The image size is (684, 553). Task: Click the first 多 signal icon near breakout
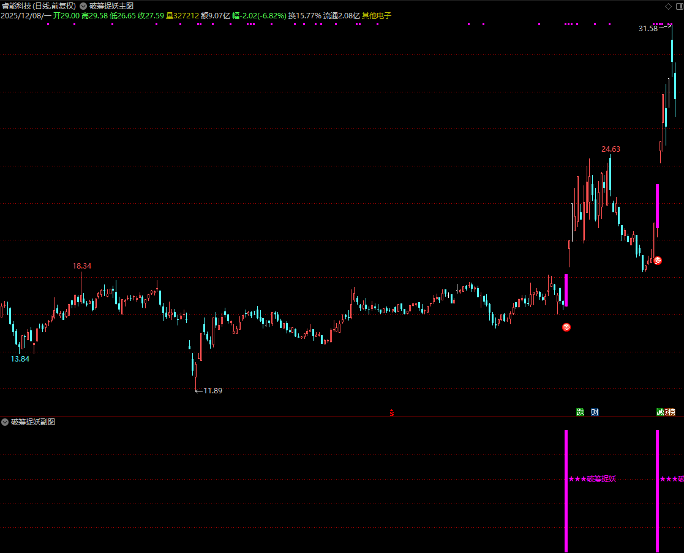click(x=566, y=327)
